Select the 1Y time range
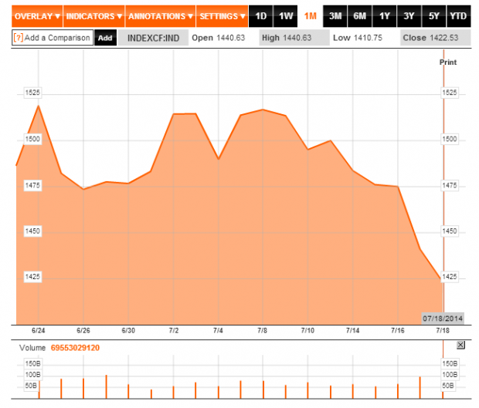 [x=385, y=15]
